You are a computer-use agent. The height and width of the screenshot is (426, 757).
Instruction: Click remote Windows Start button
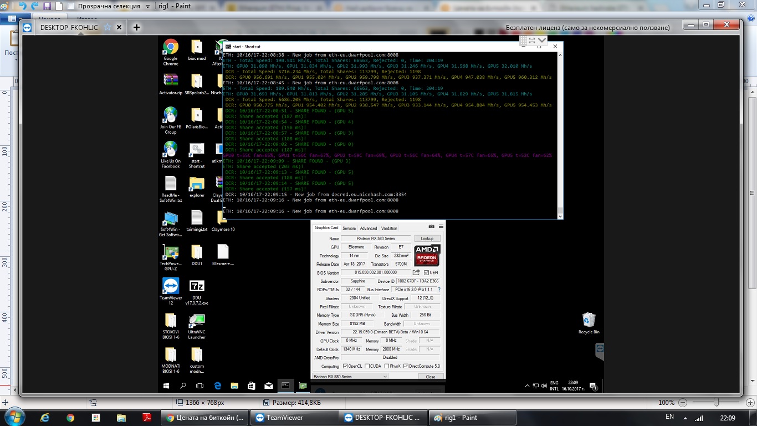[x=166, y=385]
